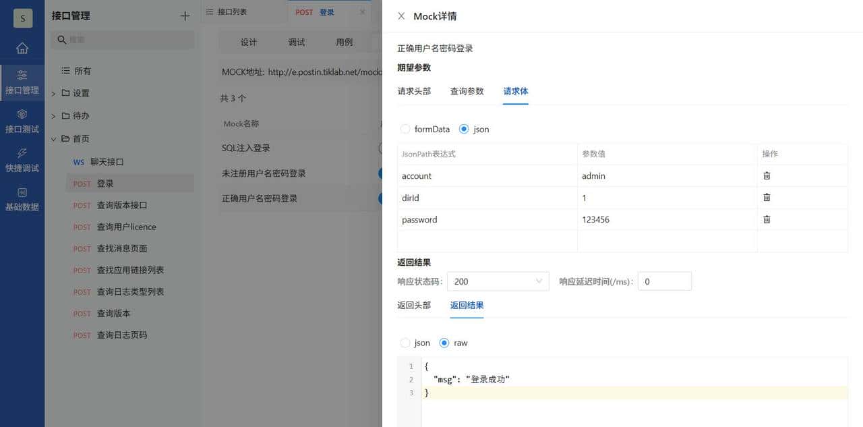The height and width of the screenshot is (427, 863).
Task: Click the plus icon to add a new interface
Action: (x=184, y=16)
